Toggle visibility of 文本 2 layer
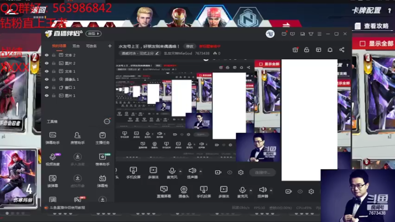 click(46, 55)
